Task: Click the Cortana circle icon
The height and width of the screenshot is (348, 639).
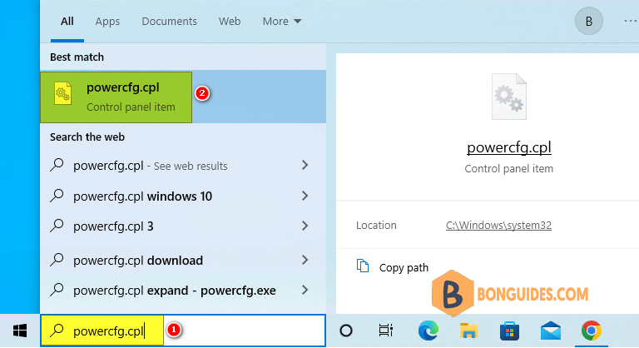Action: tap(346, 331)
